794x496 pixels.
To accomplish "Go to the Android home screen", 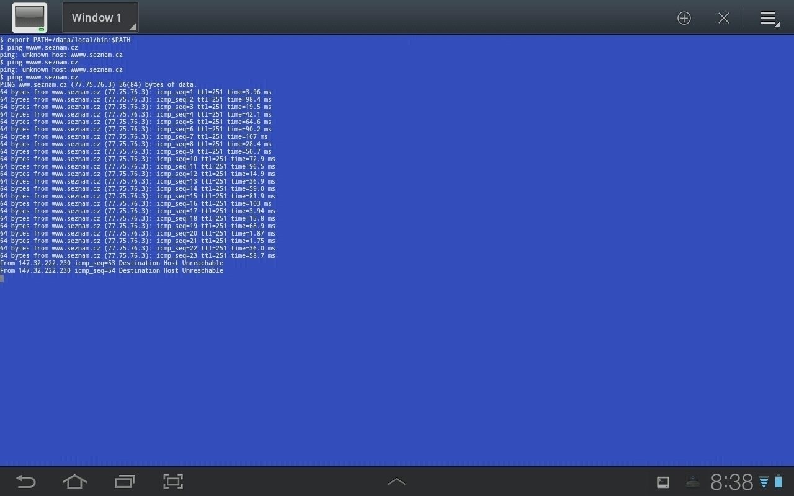I will (74, 482).
